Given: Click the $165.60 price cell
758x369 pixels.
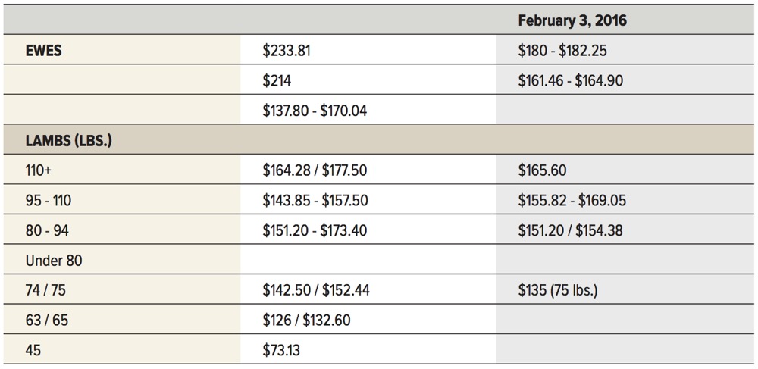Looking at the screenshot, I should (542, 170).
